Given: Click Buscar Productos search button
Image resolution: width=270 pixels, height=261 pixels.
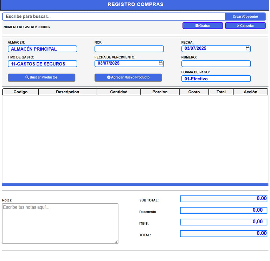Looking at the screenshot, I should coord(41,77).
